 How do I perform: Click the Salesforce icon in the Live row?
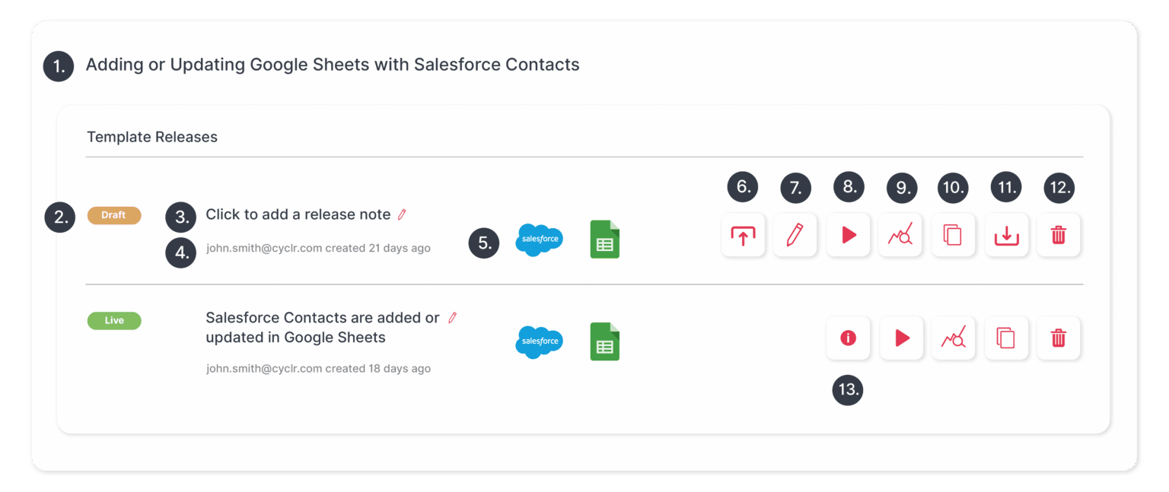(x=539, y=341)
